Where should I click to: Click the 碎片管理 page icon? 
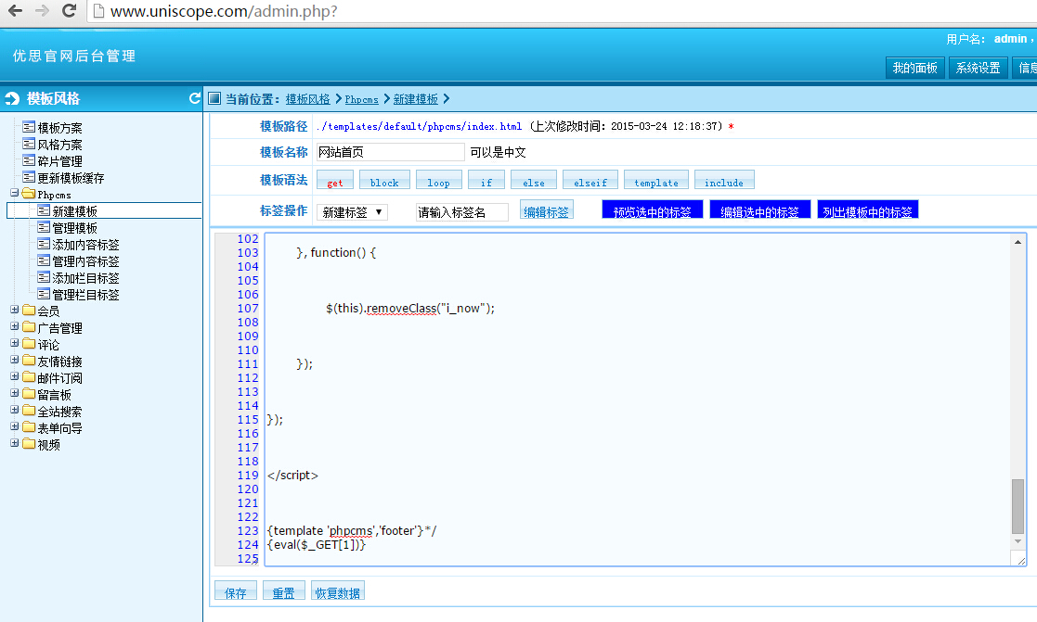(x=29, y=160)
